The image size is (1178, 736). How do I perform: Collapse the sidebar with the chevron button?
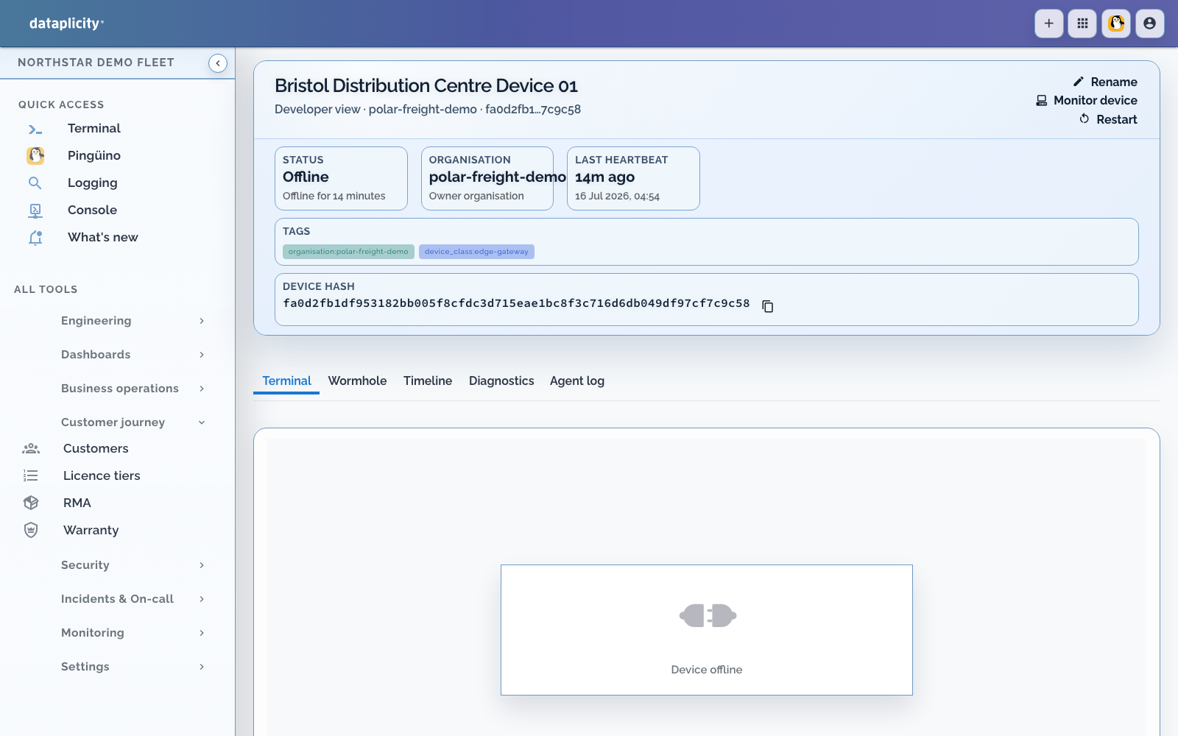point(218,63)
